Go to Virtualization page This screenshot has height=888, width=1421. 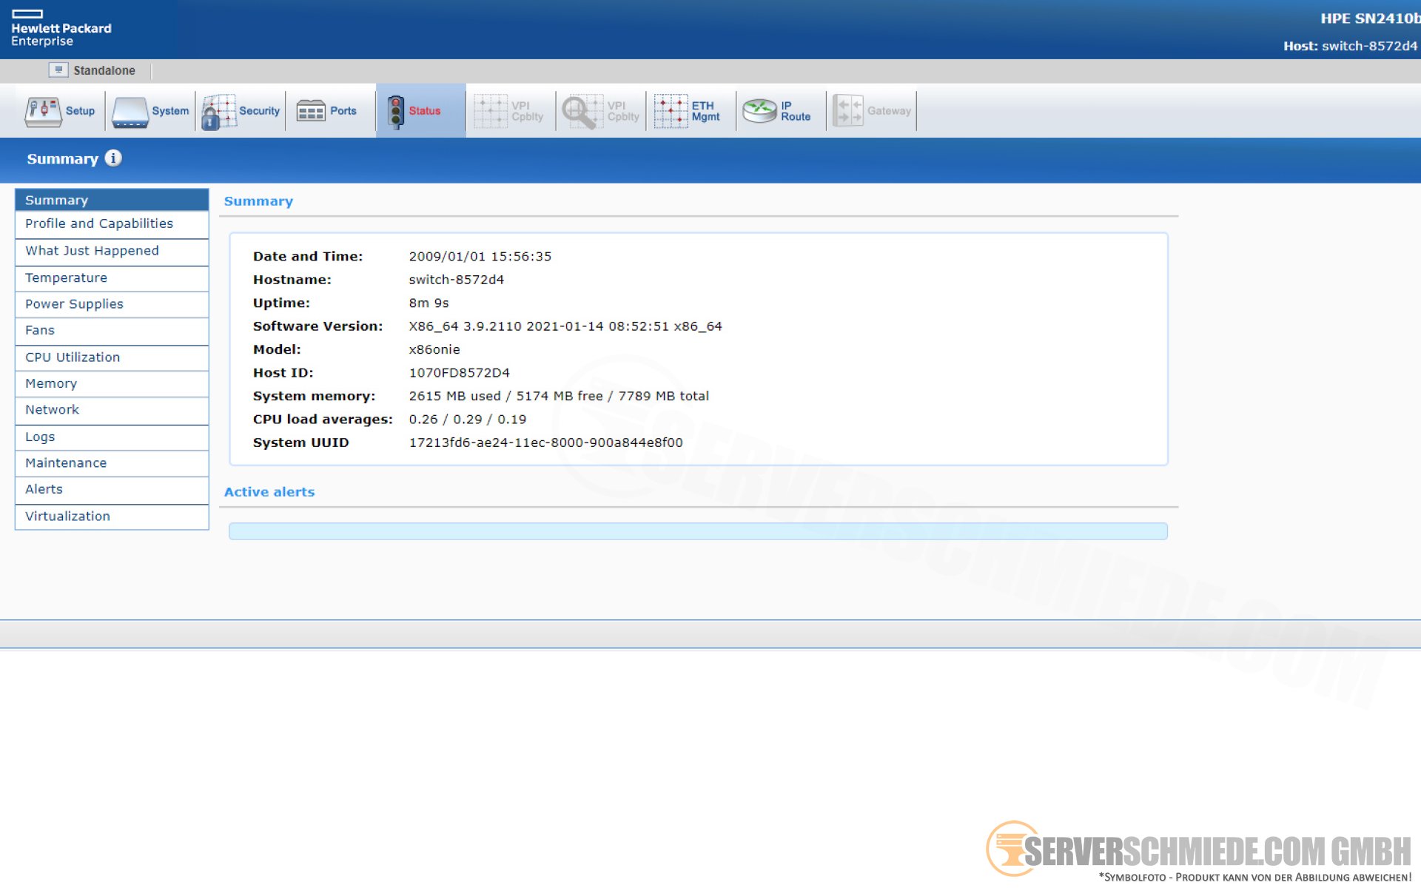click(67, 516)
